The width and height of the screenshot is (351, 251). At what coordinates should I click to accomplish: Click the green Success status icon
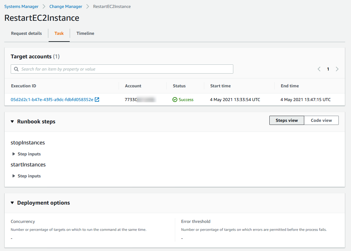175,100
